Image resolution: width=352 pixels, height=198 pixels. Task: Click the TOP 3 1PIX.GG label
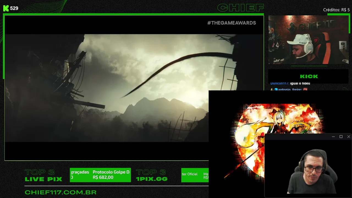click(x=152, y=175)
